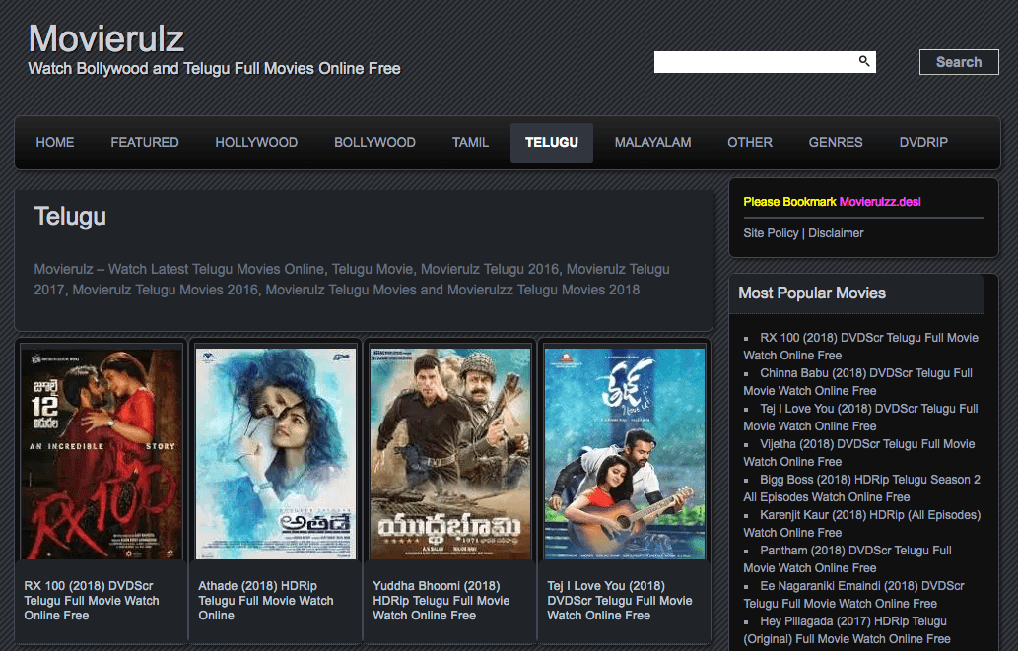Browse movies by GENRES
The height and width of the screenshot is (651, 1018).
click(x=835, y=142)
